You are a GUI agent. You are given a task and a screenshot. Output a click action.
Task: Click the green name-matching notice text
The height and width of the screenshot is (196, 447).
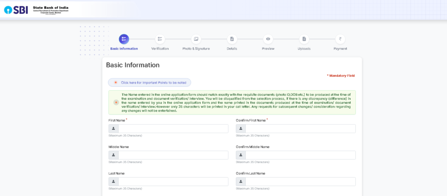[236, 102]
